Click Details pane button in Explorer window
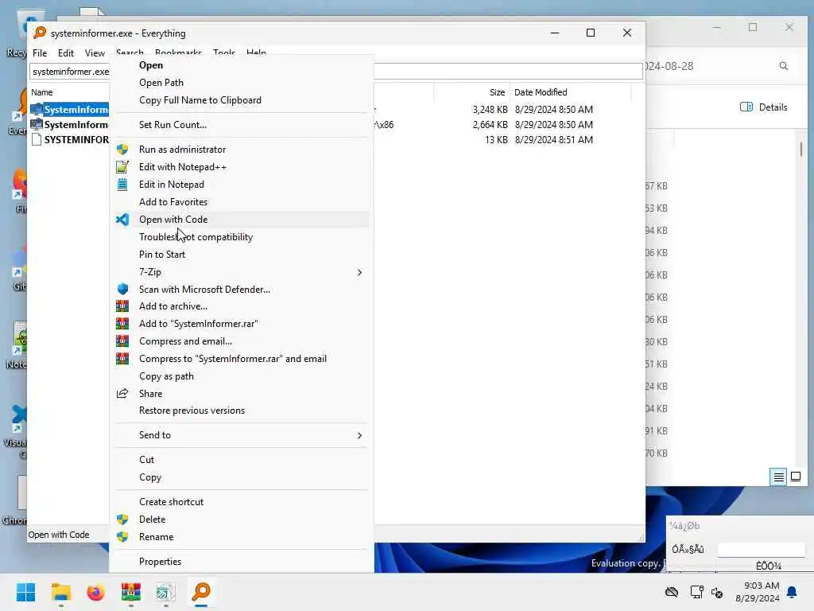The width and height of the screenshot is (814, 611). 763,107
